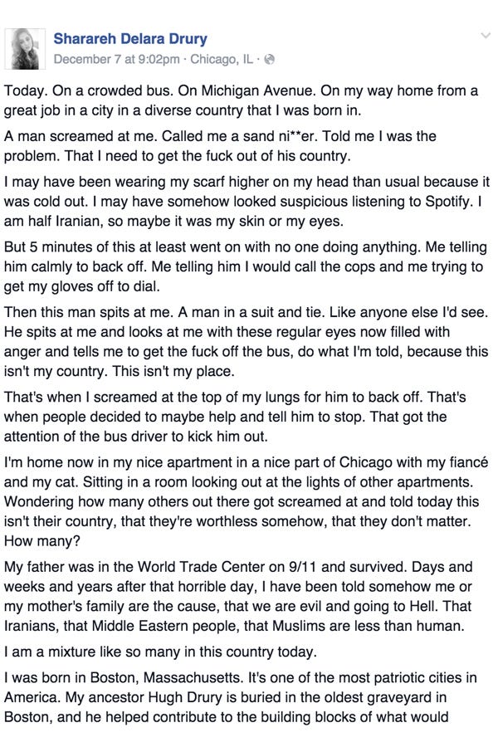Open Sharareh Delara Drury's profile name link

(130, 38)
